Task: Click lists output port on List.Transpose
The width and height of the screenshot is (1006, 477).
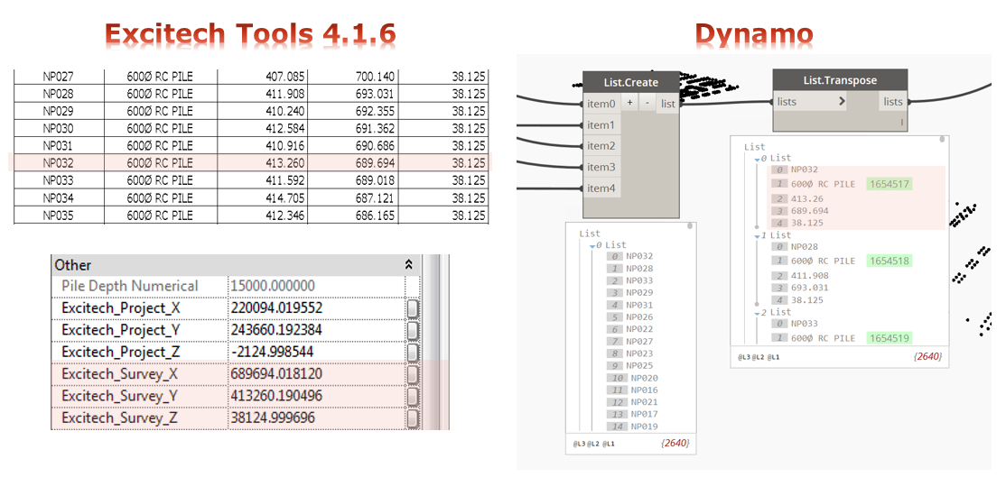Action: 892,102
